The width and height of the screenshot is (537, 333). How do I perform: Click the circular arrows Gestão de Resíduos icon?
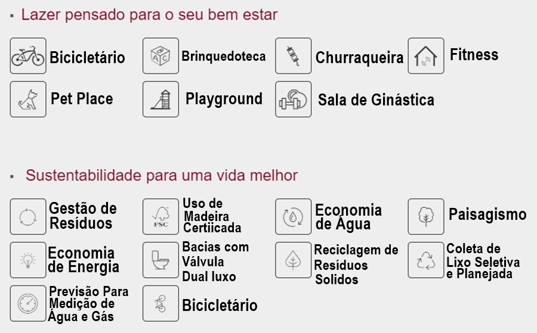pyautogui.click(x=28, y=216)
